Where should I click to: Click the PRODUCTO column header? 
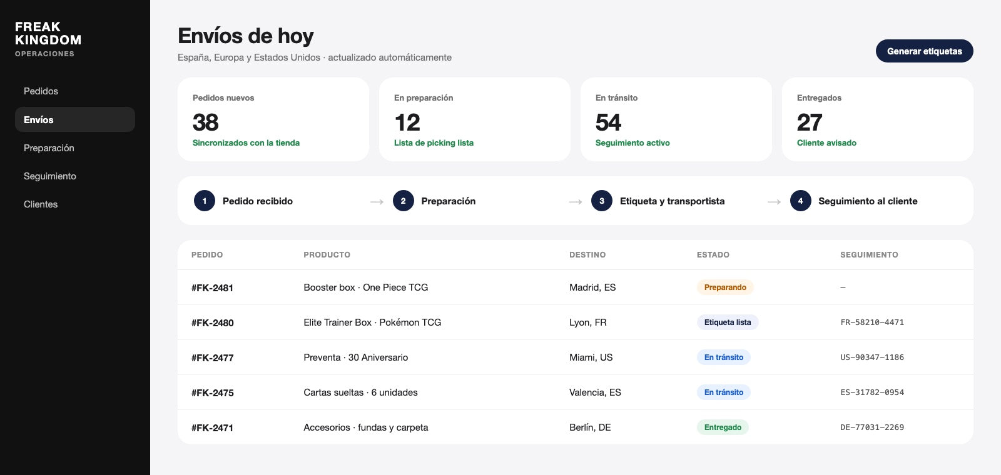327,255
